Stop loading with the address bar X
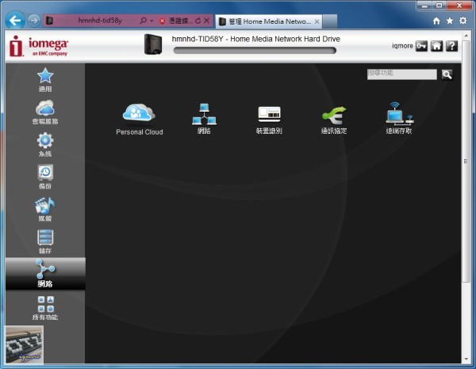 click(207, 21)
